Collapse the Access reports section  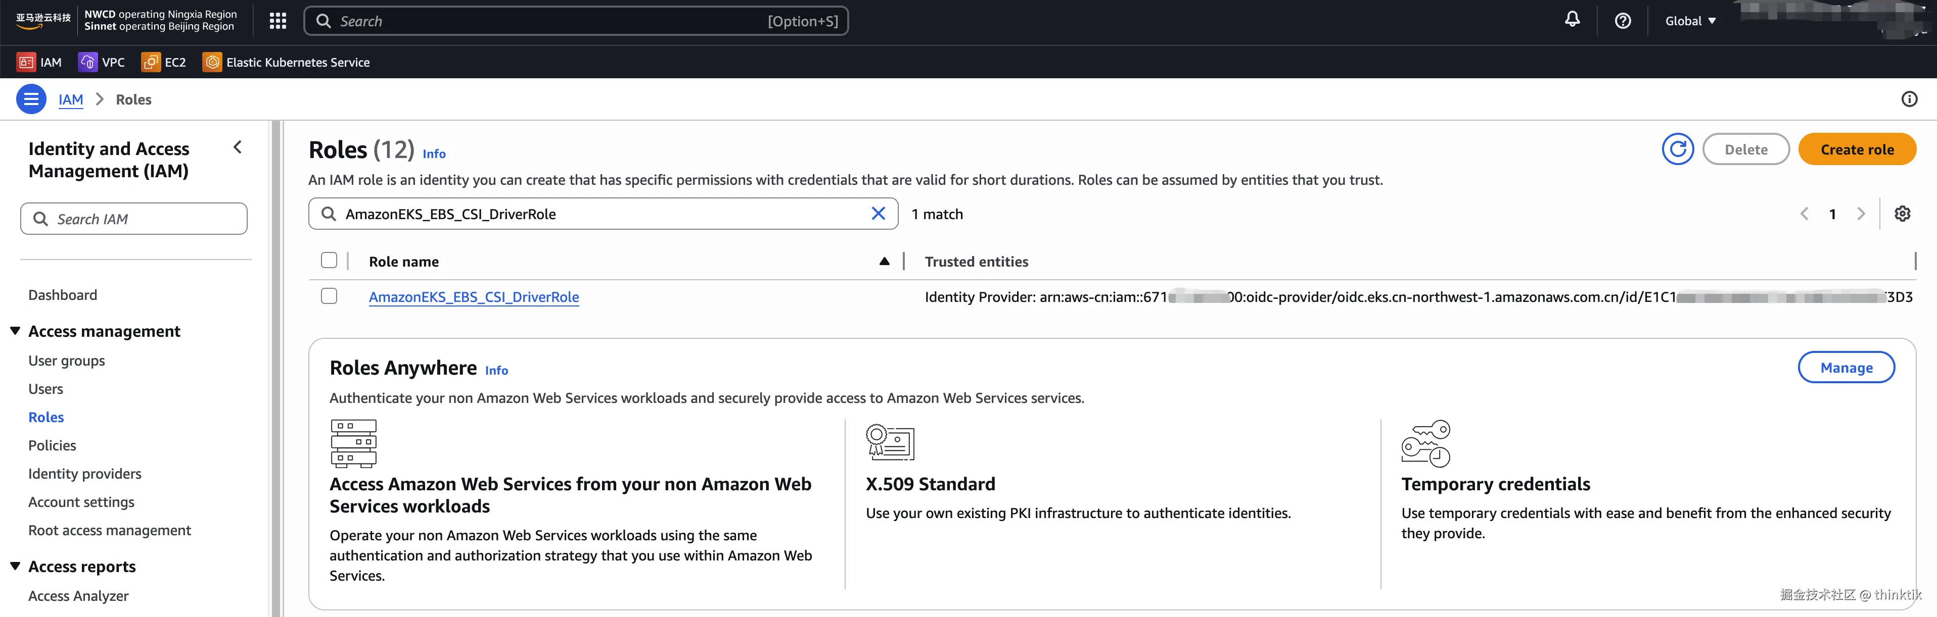coord(15,567)
